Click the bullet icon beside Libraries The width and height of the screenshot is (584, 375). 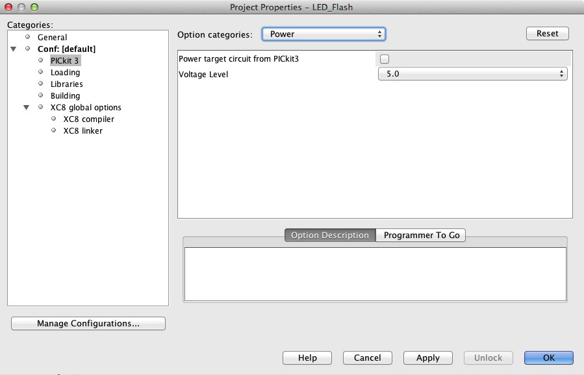(40, 84)
